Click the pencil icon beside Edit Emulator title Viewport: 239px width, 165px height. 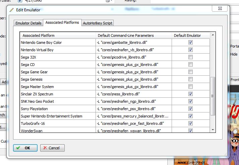[12, 10]
